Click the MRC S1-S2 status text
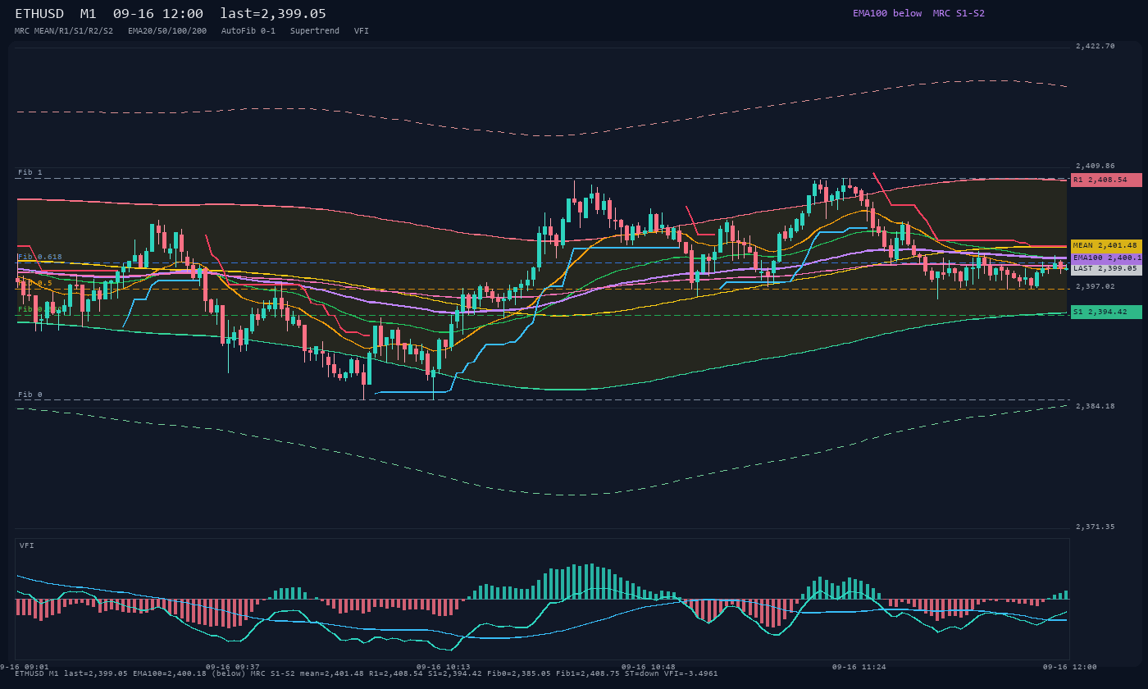 click(959, 13)
